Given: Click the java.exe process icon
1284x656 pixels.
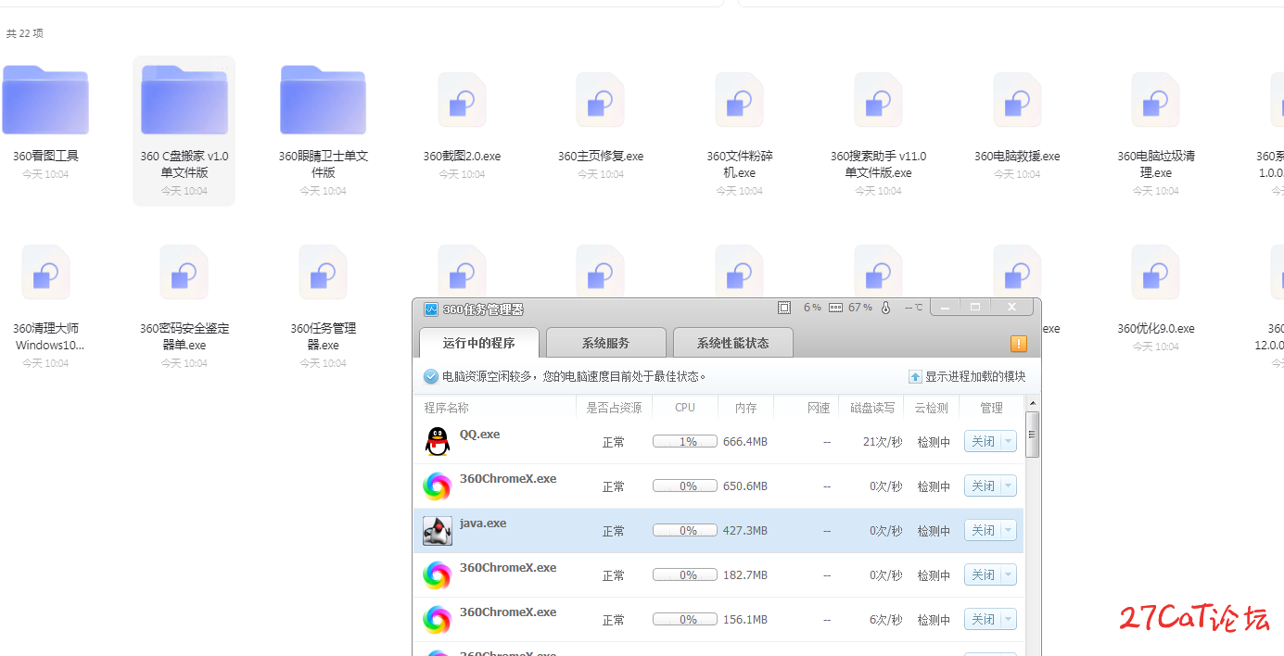Looking at the screenshot, I should coord(438,530).
